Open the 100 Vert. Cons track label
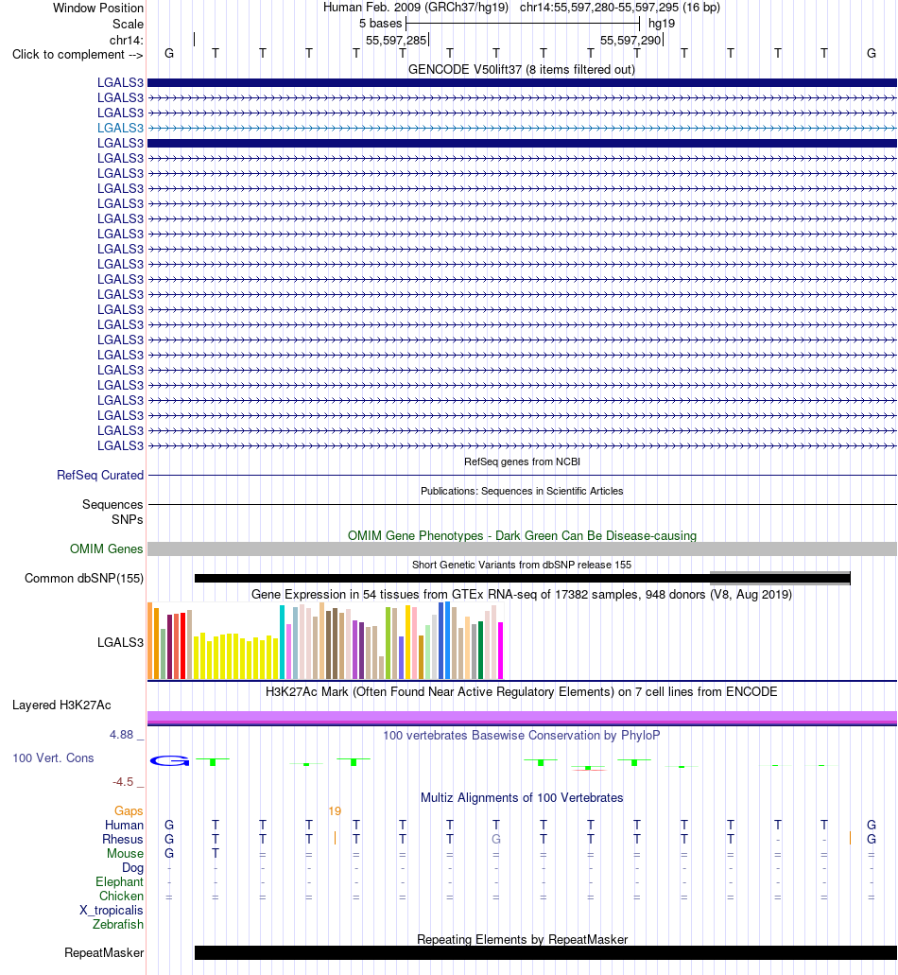 (54, 758)
